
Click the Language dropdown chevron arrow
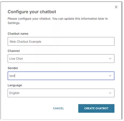click(x=110, y=93)
